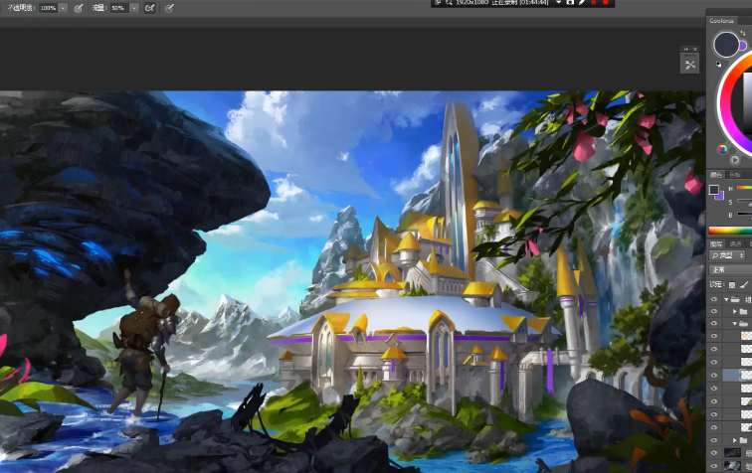Stop the screen recording
This screenshot has width=752, height=473.
click(x=605, y=3)
